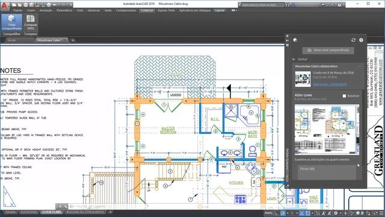Toggle polar tracking in status bar

pos(283,213)
